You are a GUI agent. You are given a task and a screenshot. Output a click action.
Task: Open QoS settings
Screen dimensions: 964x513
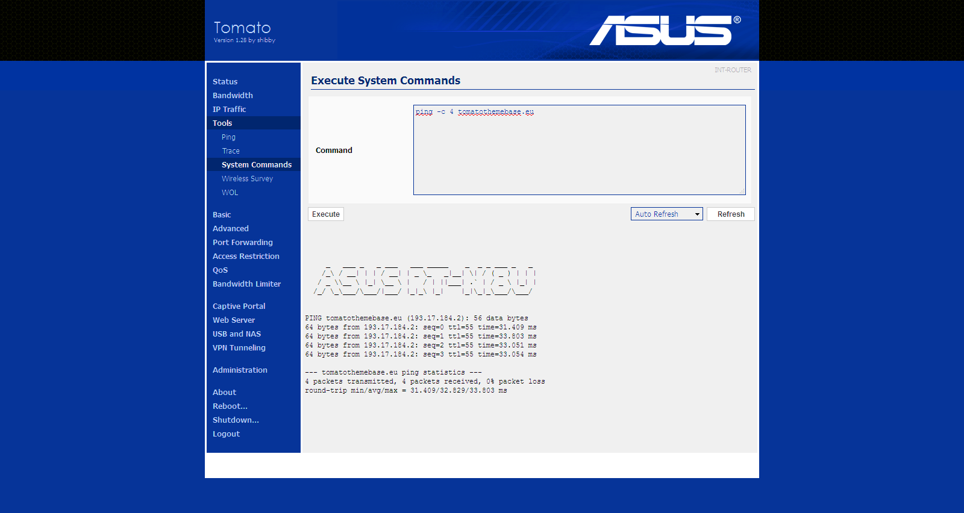220,270
